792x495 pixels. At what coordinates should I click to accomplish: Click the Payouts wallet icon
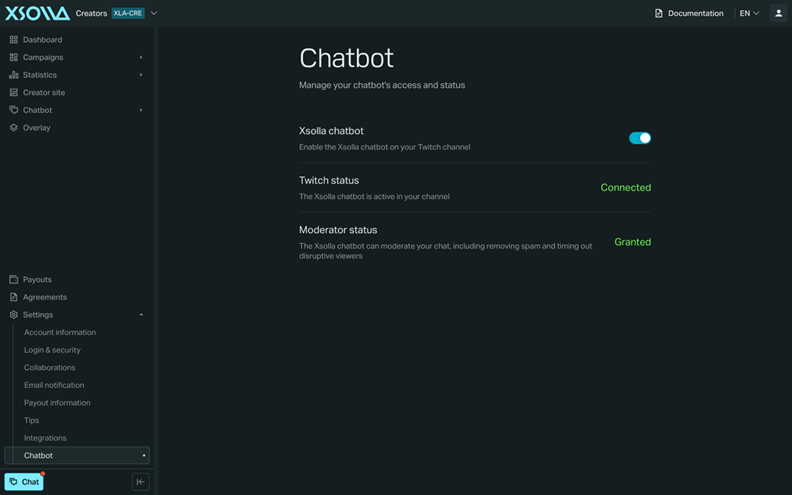[x=14, y=280]
